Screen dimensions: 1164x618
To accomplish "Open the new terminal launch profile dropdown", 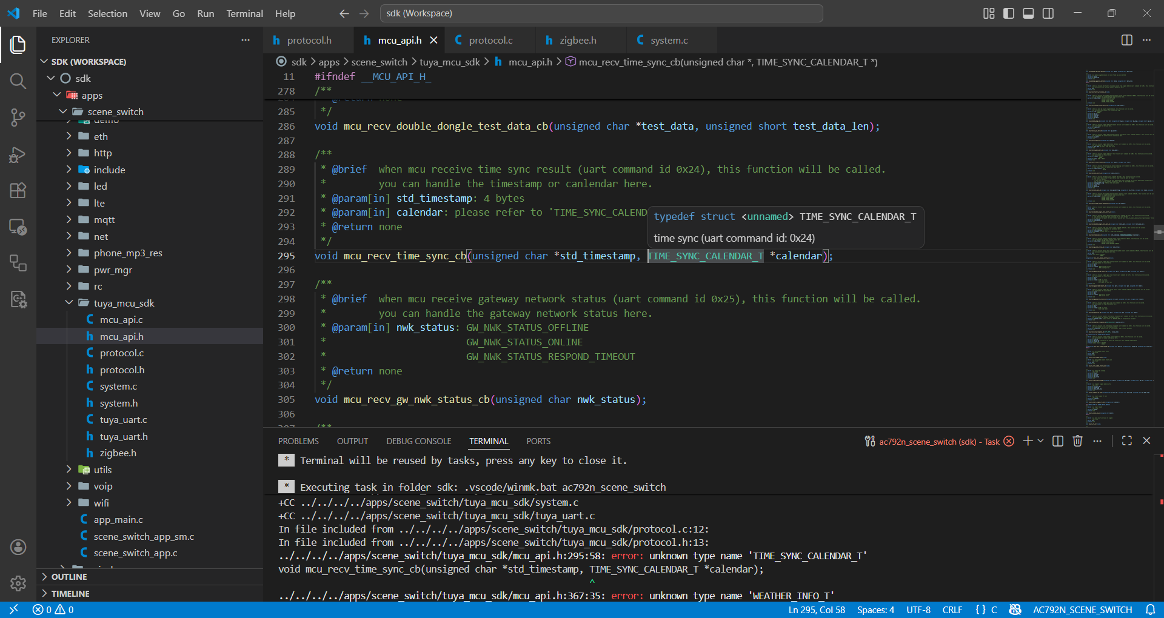I will [1041, 441].
